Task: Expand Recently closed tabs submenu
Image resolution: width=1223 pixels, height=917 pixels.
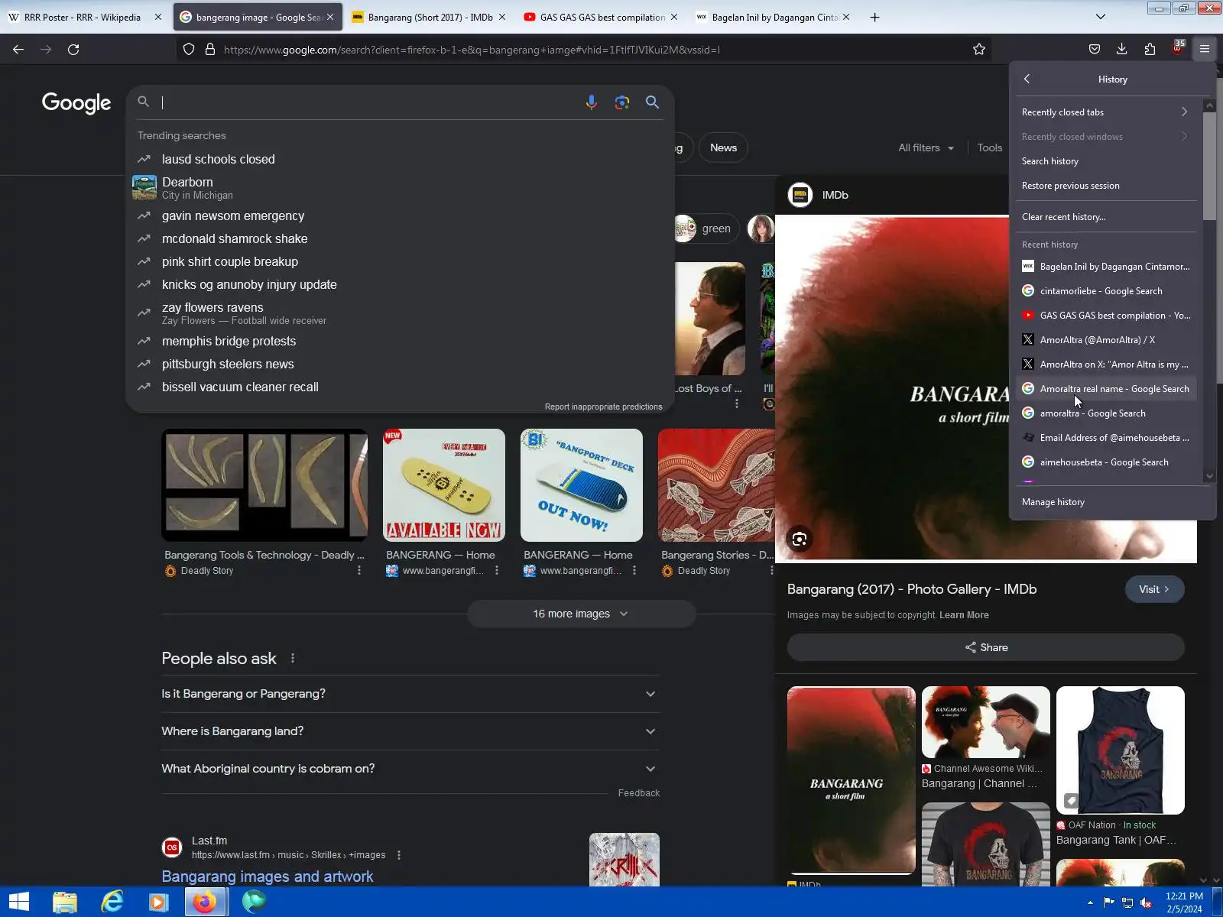Action: tap(1105, 112)
